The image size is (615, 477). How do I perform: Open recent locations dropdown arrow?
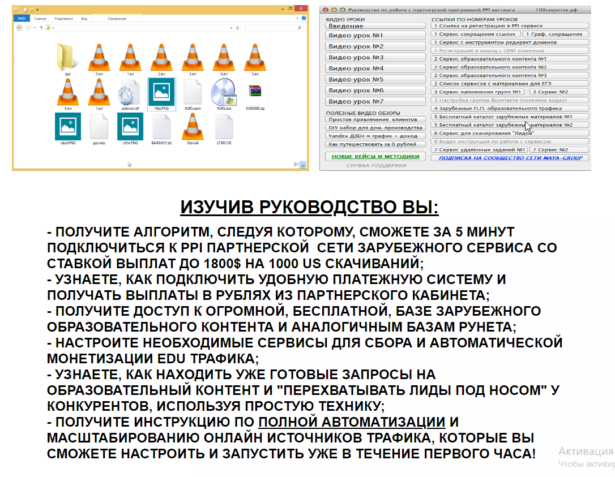pyautogui.click(x=35, y=27)
